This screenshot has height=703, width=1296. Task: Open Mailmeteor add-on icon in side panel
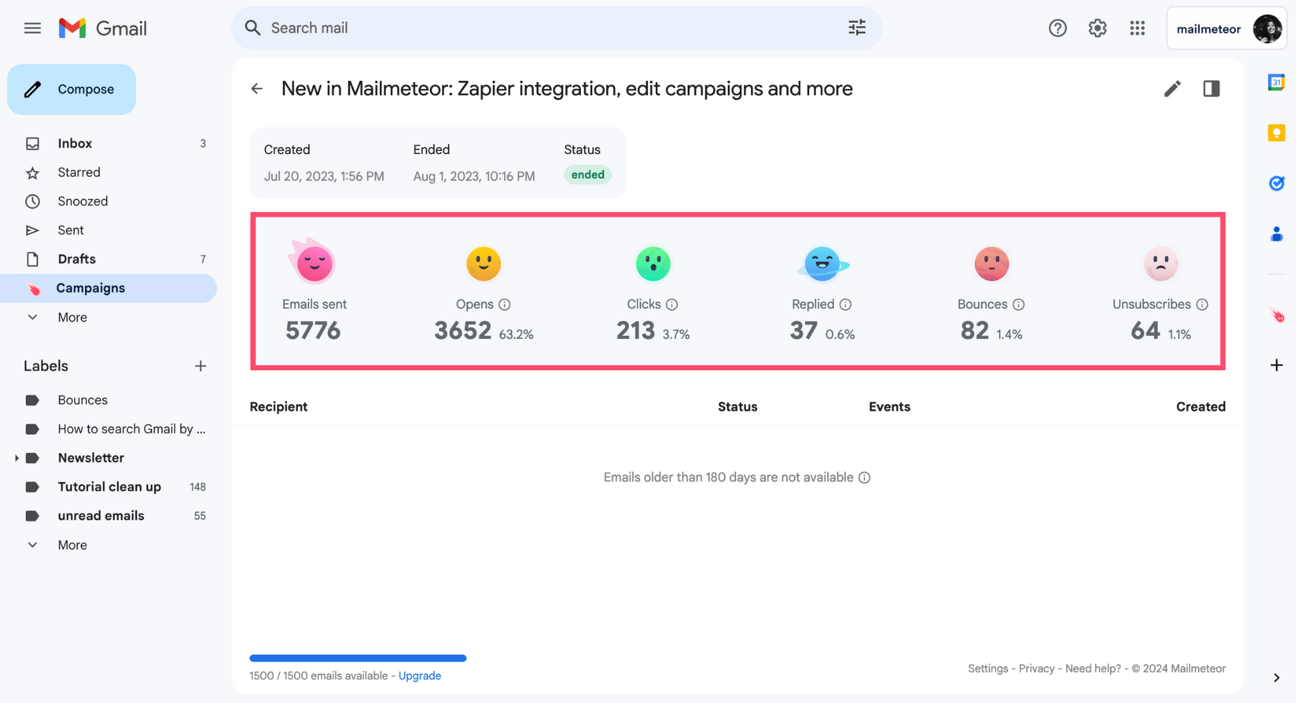[x=1277, y=315]
